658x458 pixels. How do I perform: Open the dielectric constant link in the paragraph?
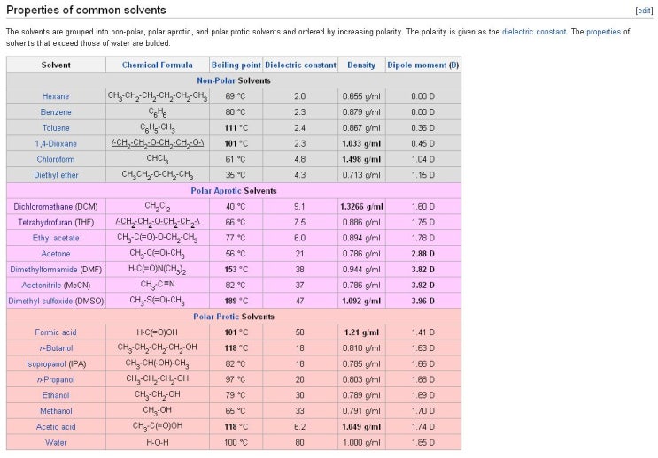534,32
